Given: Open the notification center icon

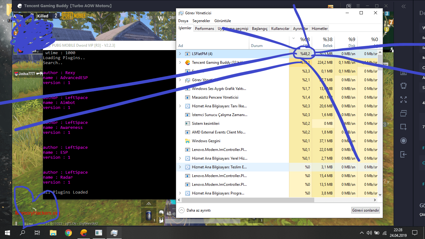Looking at the screenshot, I should [414, 232].
